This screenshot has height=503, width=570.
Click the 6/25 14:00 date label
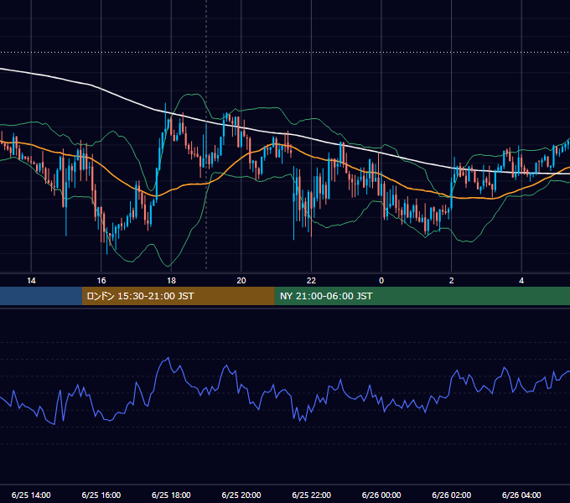pos(31,495)
